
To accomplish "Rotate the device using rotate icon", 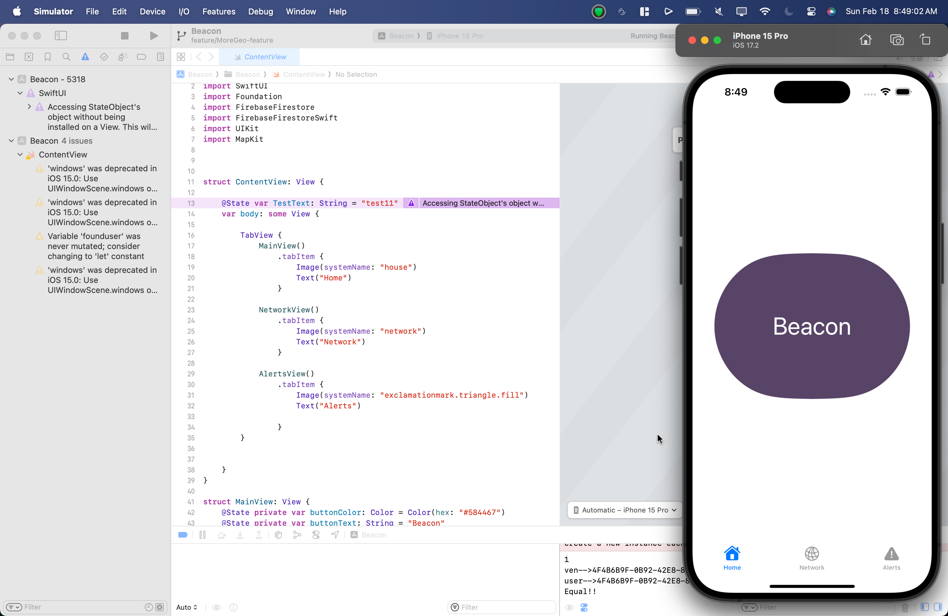I will point(925,40).
